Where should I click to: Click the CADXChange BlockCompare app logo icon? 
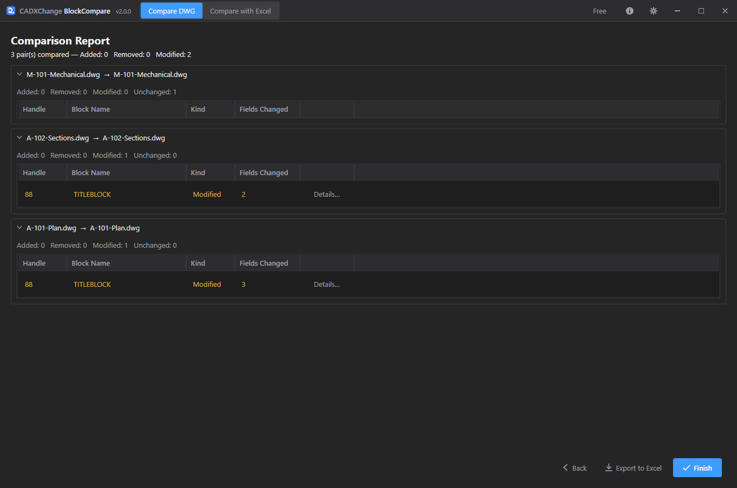[11, 11]
